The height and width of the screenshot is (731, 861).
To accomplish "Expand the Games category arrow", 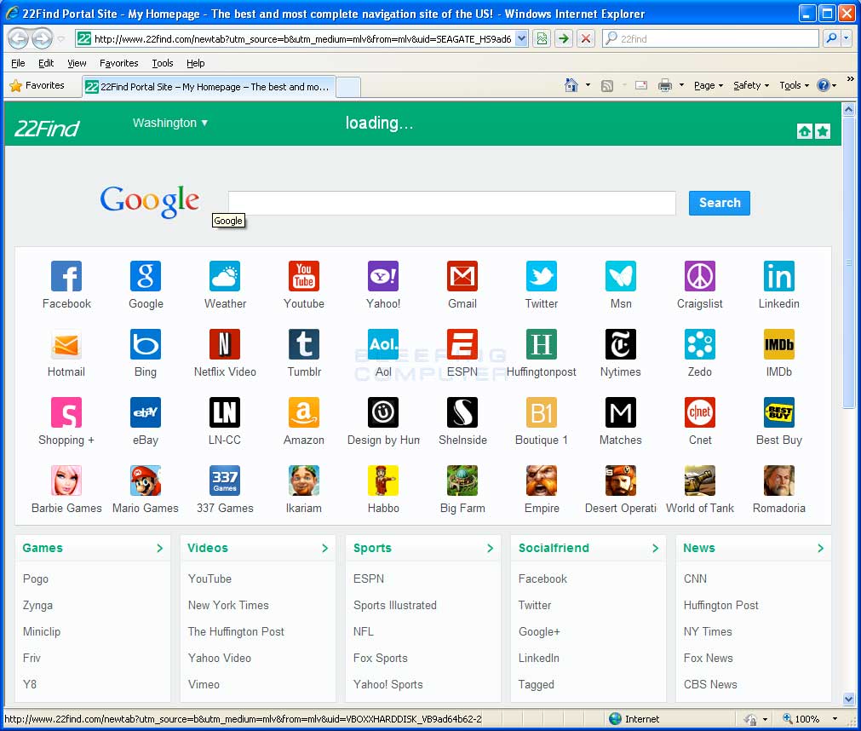I will (160, 548).
